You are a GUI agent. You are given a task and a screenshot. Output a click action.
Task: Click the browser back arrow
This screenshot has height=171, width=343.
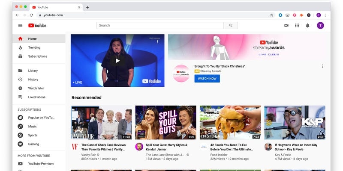coord(17,15)
